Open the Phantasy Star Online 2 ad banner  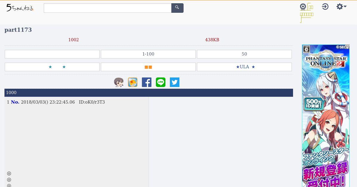[326, 116]
